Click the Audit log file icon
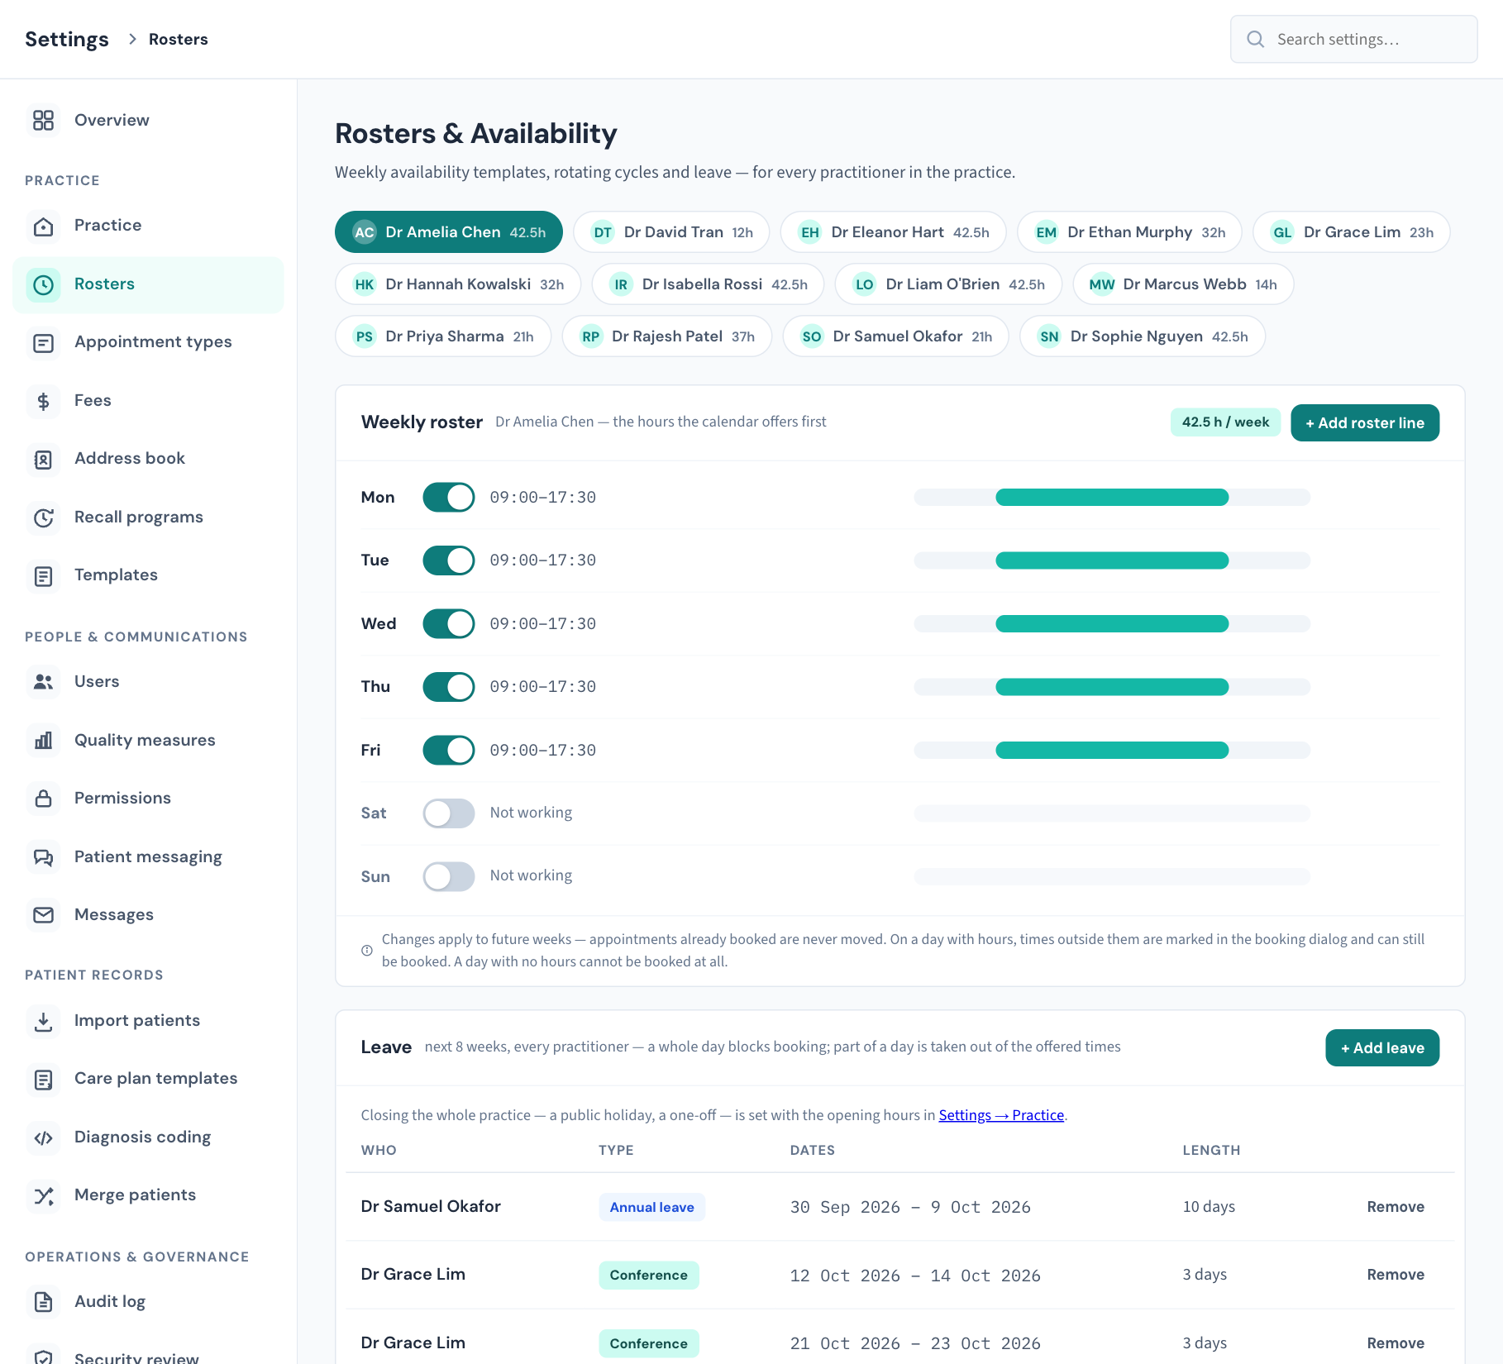Image resolution: width=1503 pixels, height=1364 pixels. 43,1302
